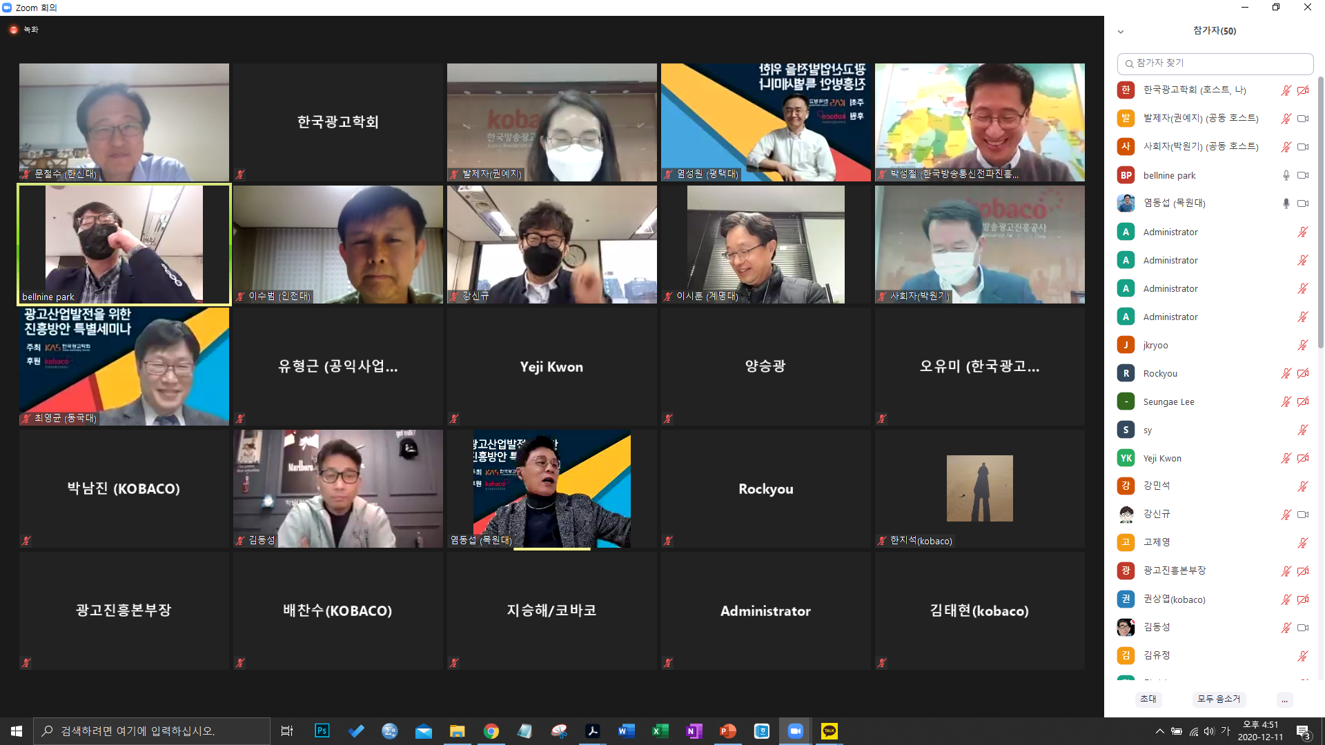Click muted mic icon for 발제자(권예지) row
This screenshot has width=1325, height=745.
click(x=1286, y=119)
